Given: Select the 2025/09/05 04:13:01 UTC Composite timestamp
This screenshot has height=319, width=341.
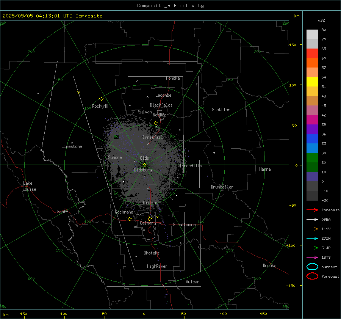Looking at the screenshot, I should pyautogui.click(x=53, y=16).
